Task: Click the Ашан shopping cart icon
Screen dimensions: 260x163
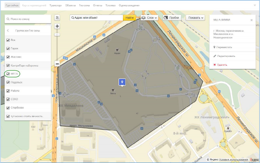Action: click(117, 50)
